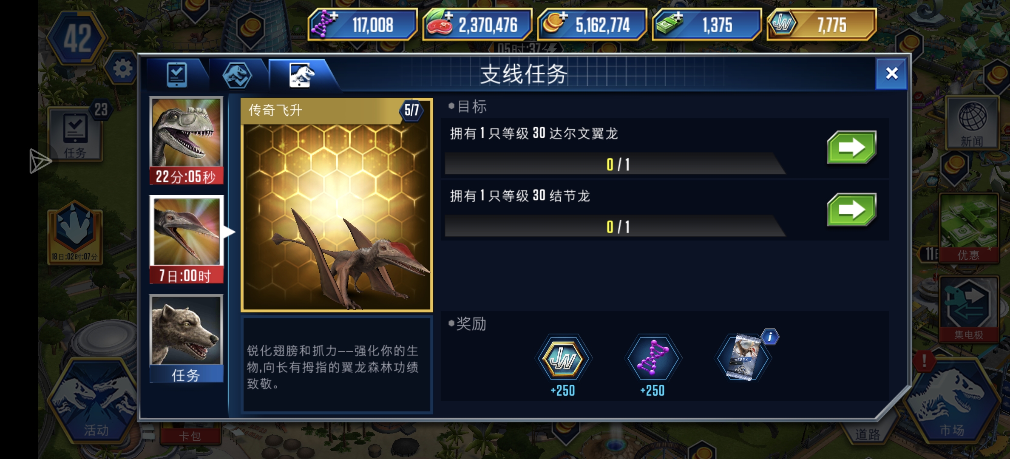Select the dinosaur side missions tab

point(301,75)
